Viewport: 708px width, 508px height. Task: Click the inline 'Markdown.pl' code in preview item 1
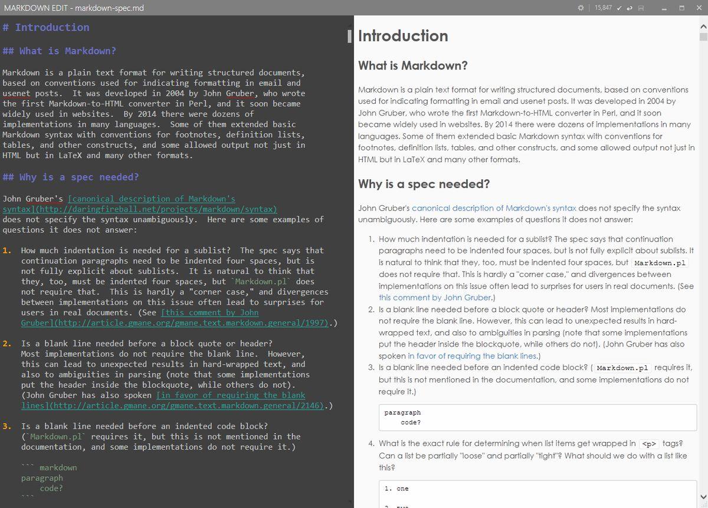[x=660, y=262]
